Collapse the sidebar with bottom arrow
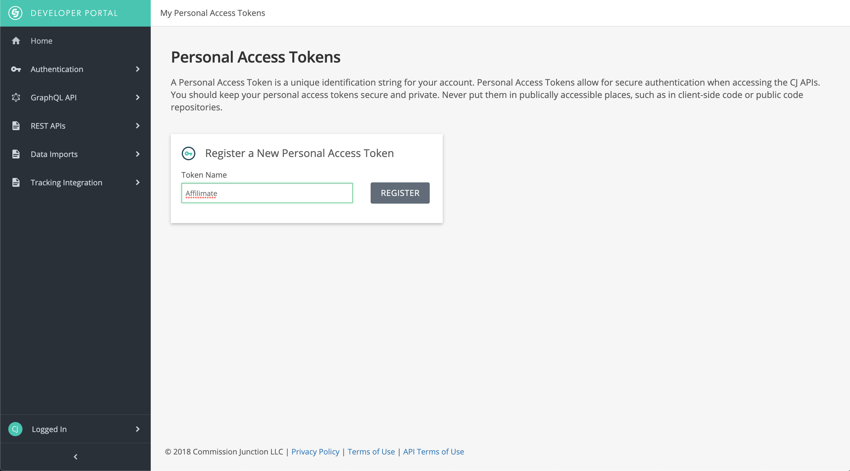The width and height of the screenshot is (850, 471). tap(76, 457)
